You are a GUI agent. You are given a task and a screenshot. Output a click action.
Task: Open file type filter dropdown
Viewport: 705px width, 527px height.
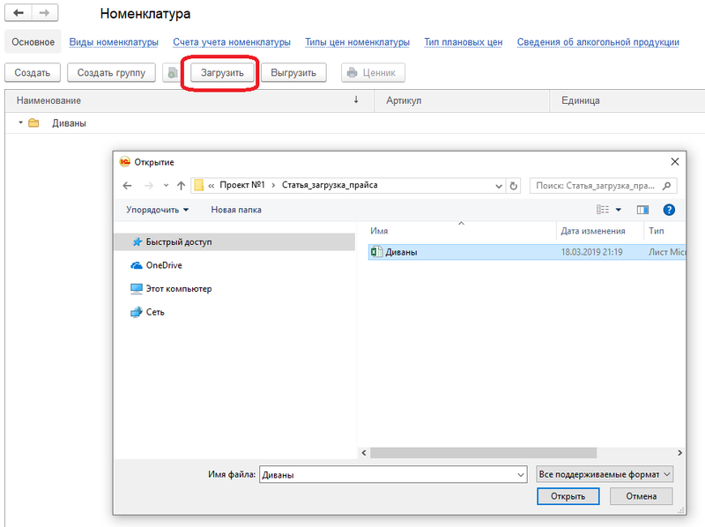(x=605, y=474)
